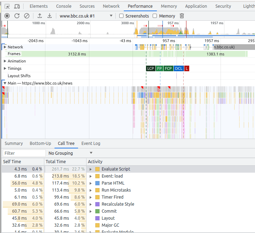Viewport: 255px width, 233px height.
Task: Click the LCP timing marker
Action: (x=151, y=68)
